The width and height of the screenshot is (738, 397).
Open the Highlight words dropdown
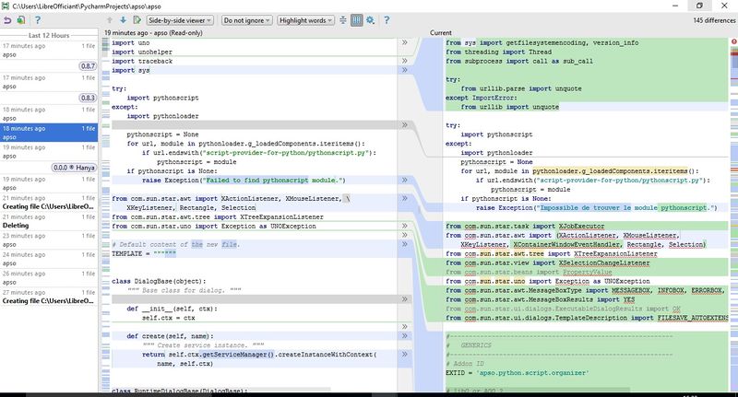click(x=306, y=20)
